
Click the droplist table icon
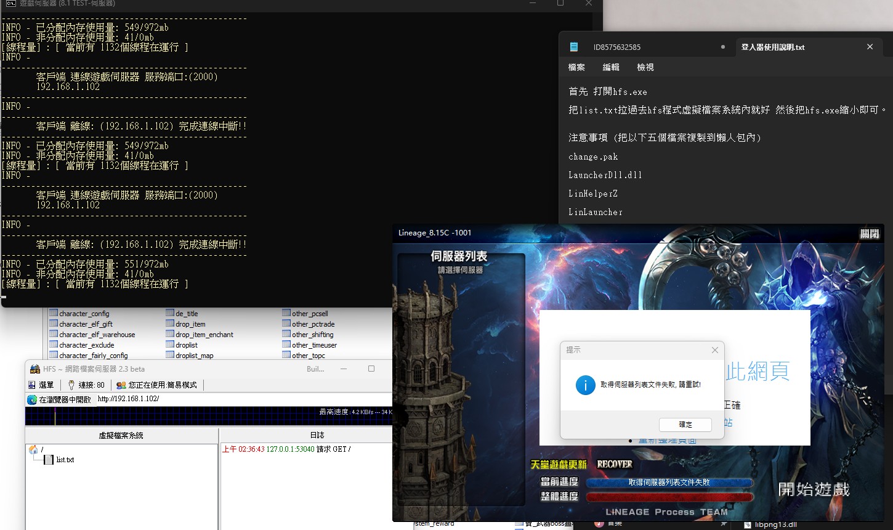(170, 344)
